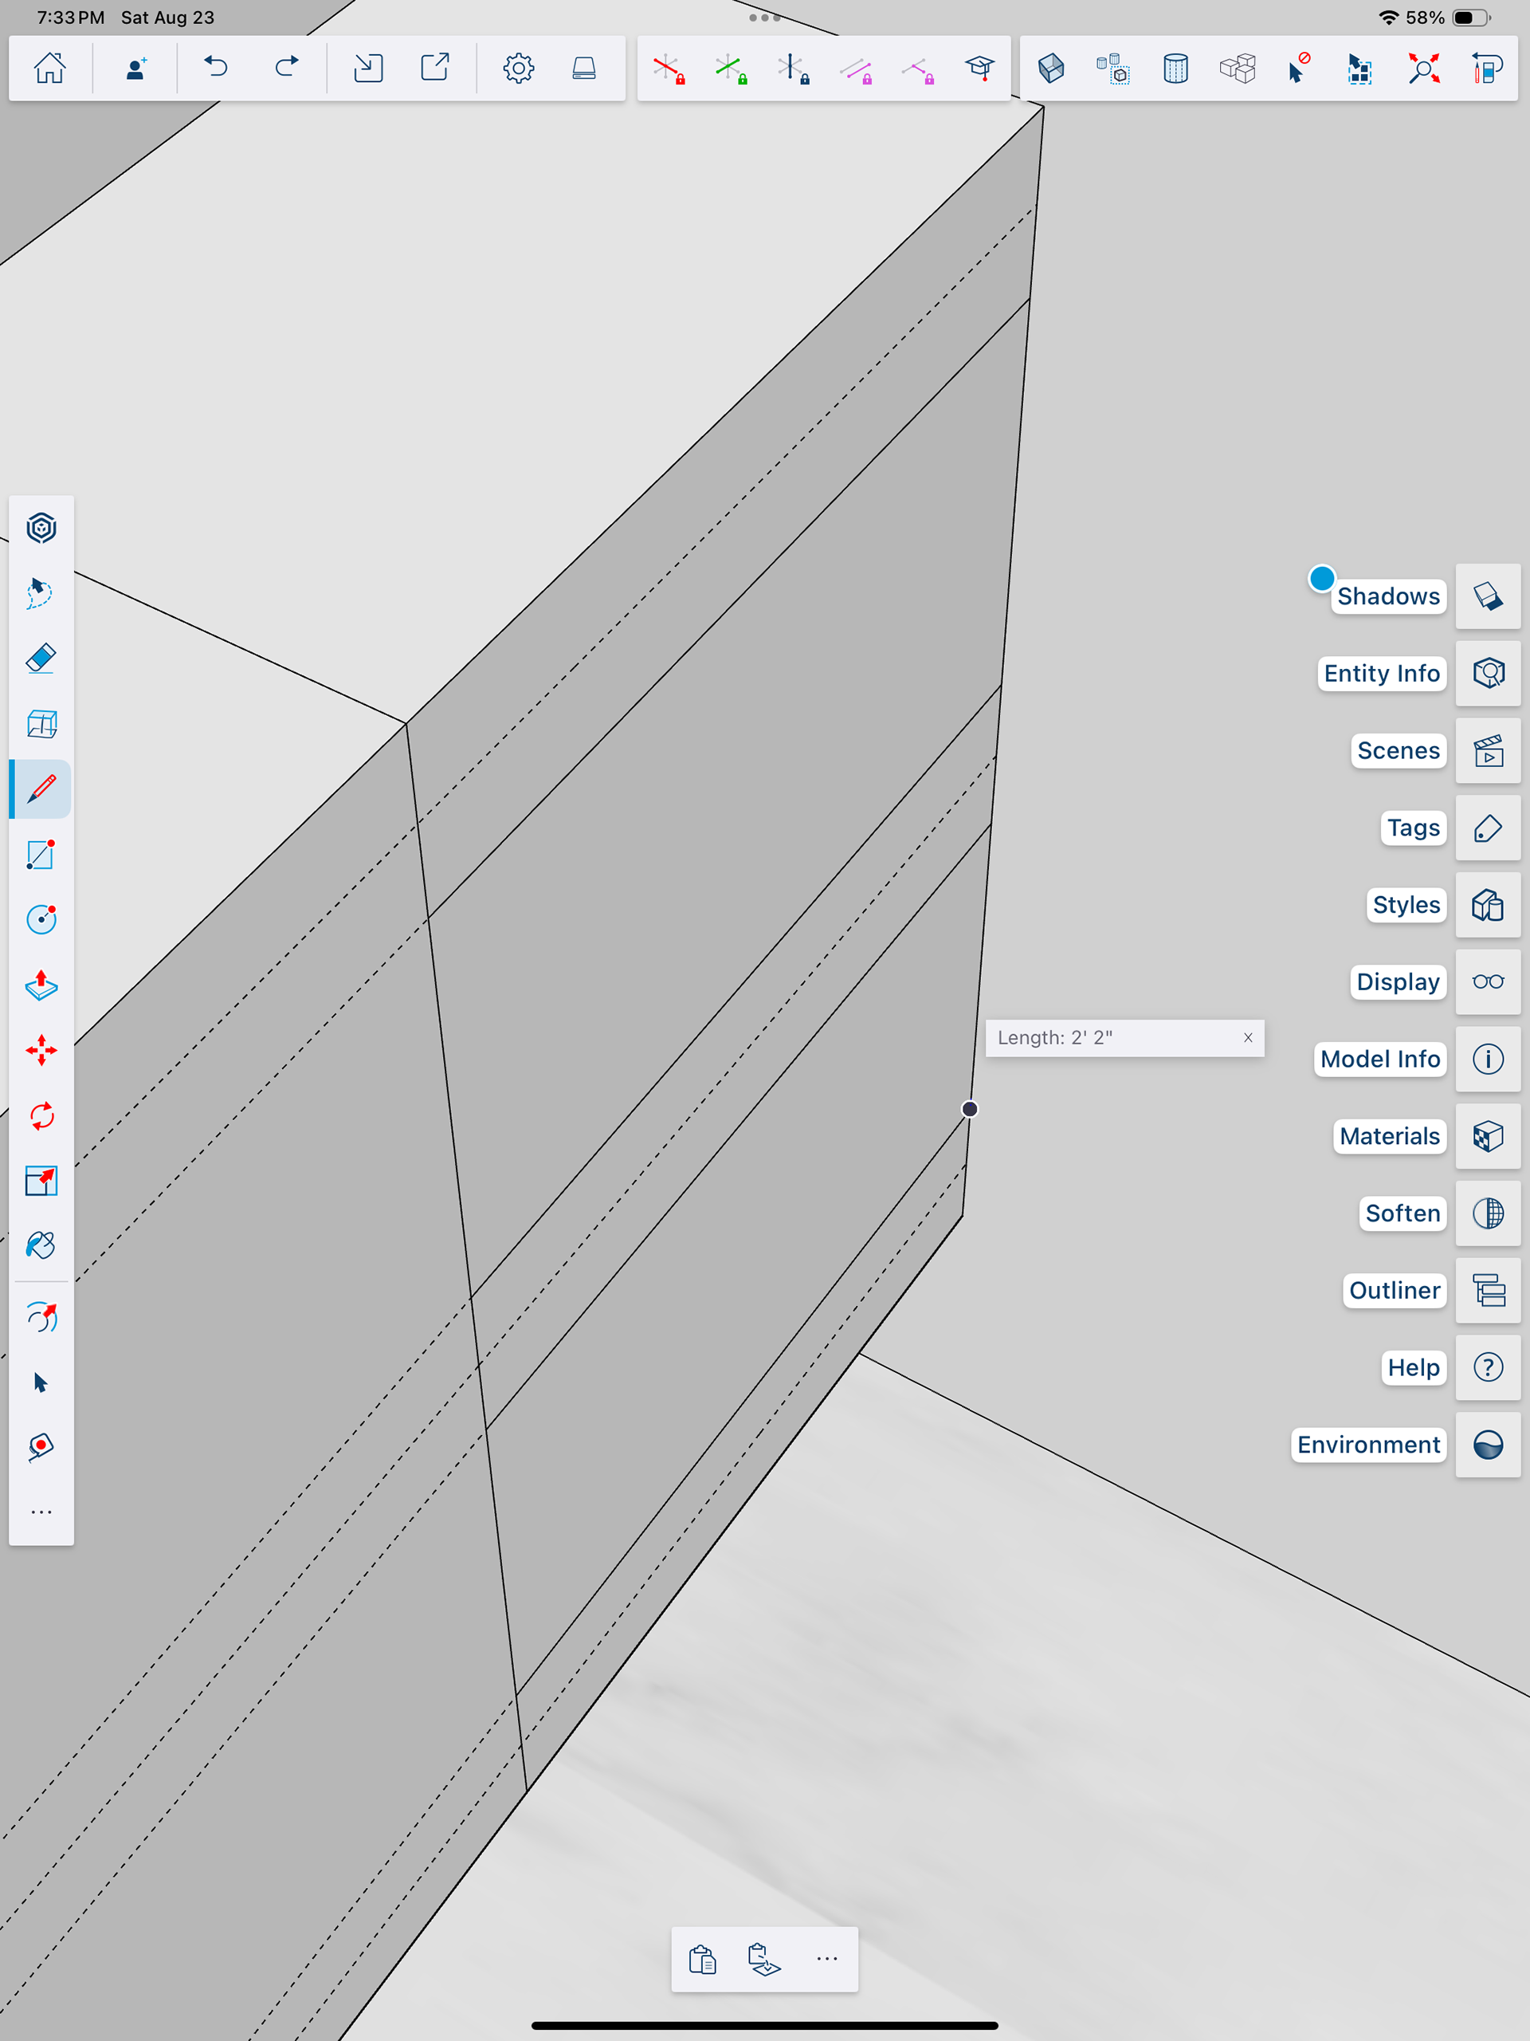This screenshot has width=1530, height=2041.
Task: Toggle red axis lock
Action: (669, 69)
